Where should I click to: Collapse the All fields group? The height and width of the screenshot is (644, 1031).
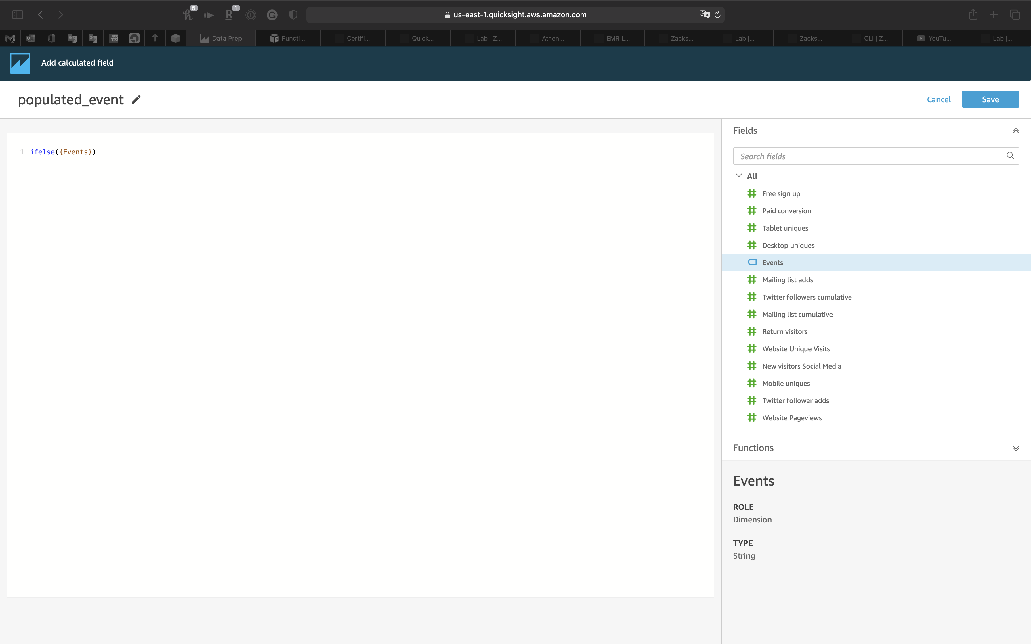click(x=739, y=175)
